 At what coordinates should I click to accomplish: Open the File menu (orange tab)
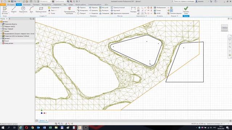pos(3,5)
